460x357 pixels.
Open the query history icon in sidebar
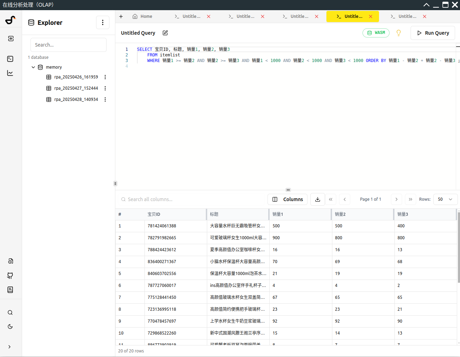pos(11,261)
